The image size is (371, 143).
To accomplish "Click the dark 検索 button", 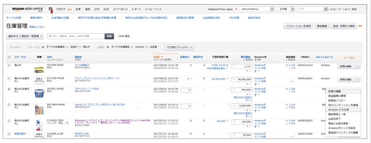I will pyautogui.click(x=109, y=36).
